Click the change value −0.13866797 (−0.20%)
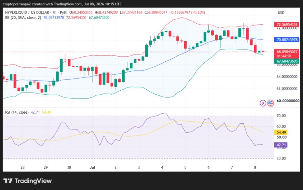This screenshot has height=190, width=303. coord(187,13)
